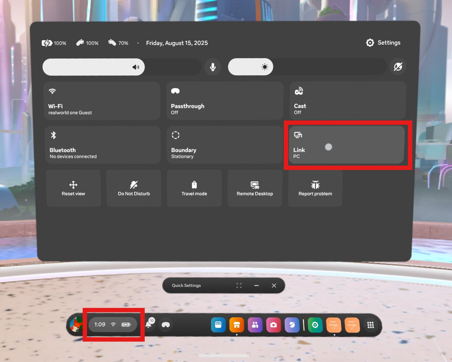Open the People app from the dock
Screen dimensions: 452x362
pos(255,325)
